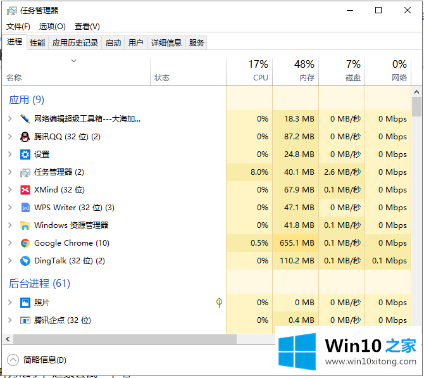This screenshot has width=424, height=378.
Task: Expand the XMind (32 位) row
Action: [x=10, y=190]
